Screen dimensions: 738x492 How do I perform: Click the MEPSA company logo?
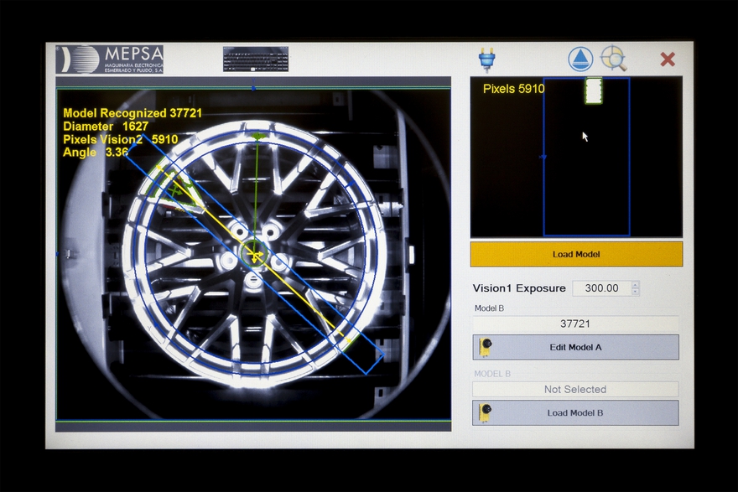110,60
